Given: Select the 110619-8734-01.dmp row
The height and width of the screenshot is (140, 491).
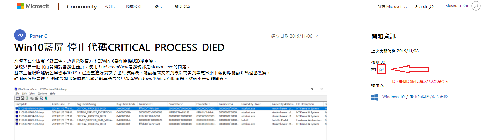Looking at the screenshot, I should click(x=170, y=116).
